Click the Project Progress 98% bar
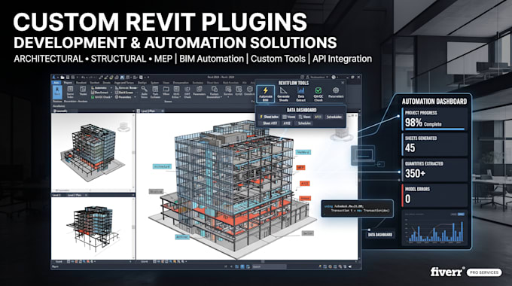 pyautogui.click(x=434, y=129)
